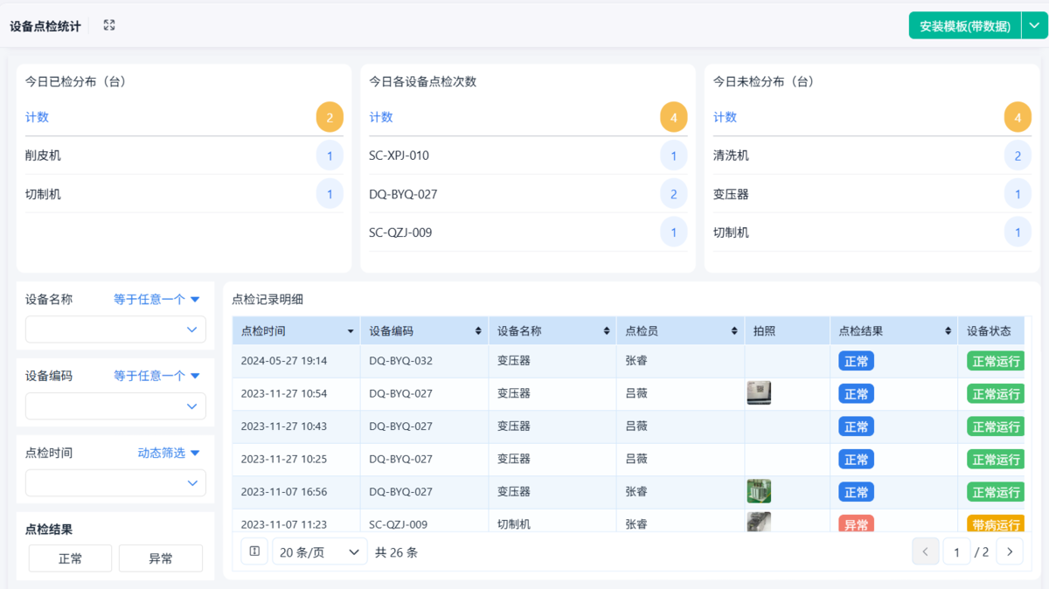Open the column settings icon beside 20 条/页
Image resolution: width=1049 pixels, height=589 pixels.
point(254,551)
